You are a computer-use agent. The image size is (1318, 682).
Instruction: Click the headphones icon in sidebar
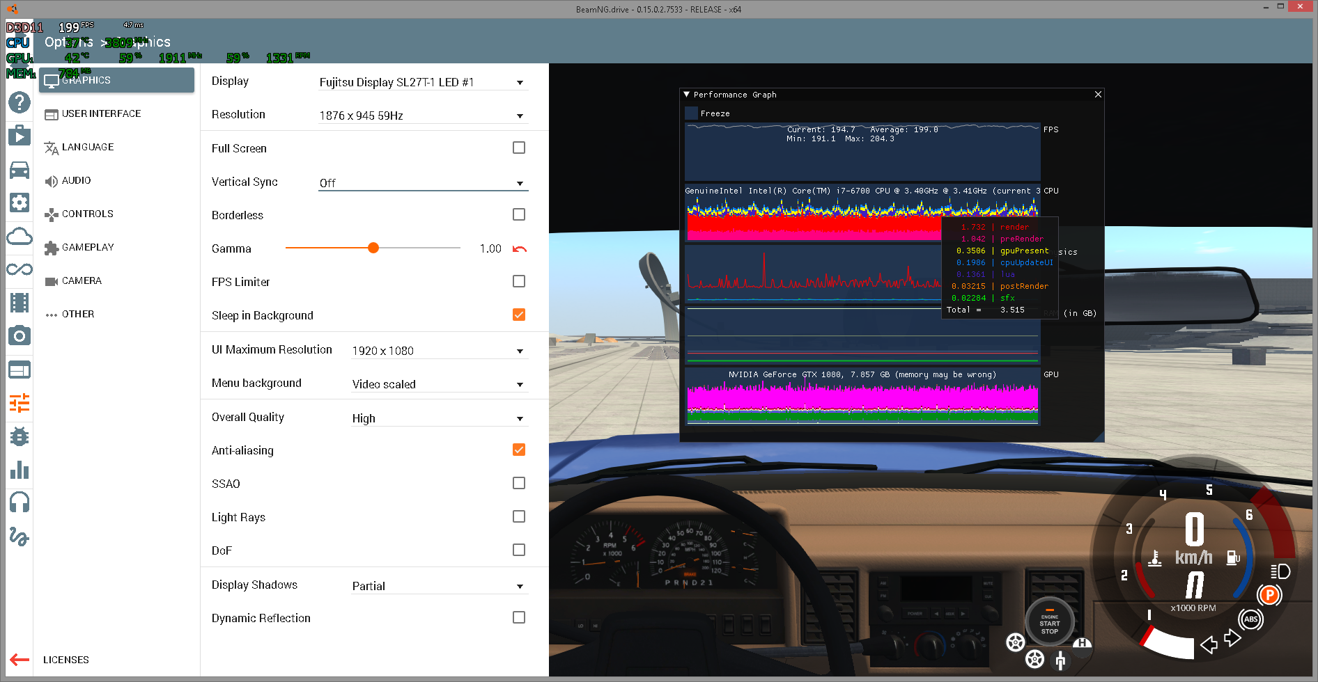point(20,502)
